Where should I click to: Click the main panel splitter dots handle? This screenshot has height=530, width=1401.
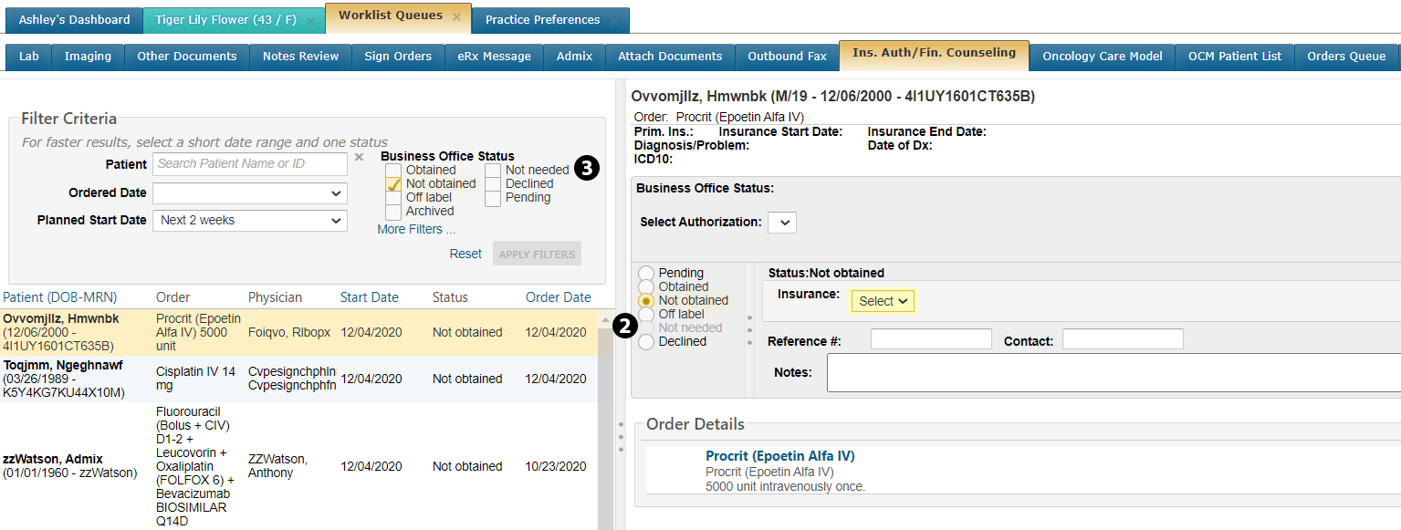click(621, 436)
